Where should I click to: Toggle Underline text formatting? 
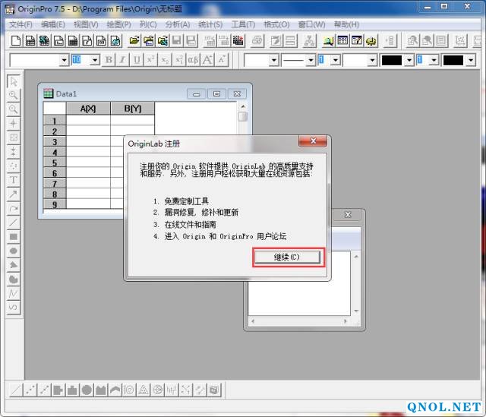137,59
